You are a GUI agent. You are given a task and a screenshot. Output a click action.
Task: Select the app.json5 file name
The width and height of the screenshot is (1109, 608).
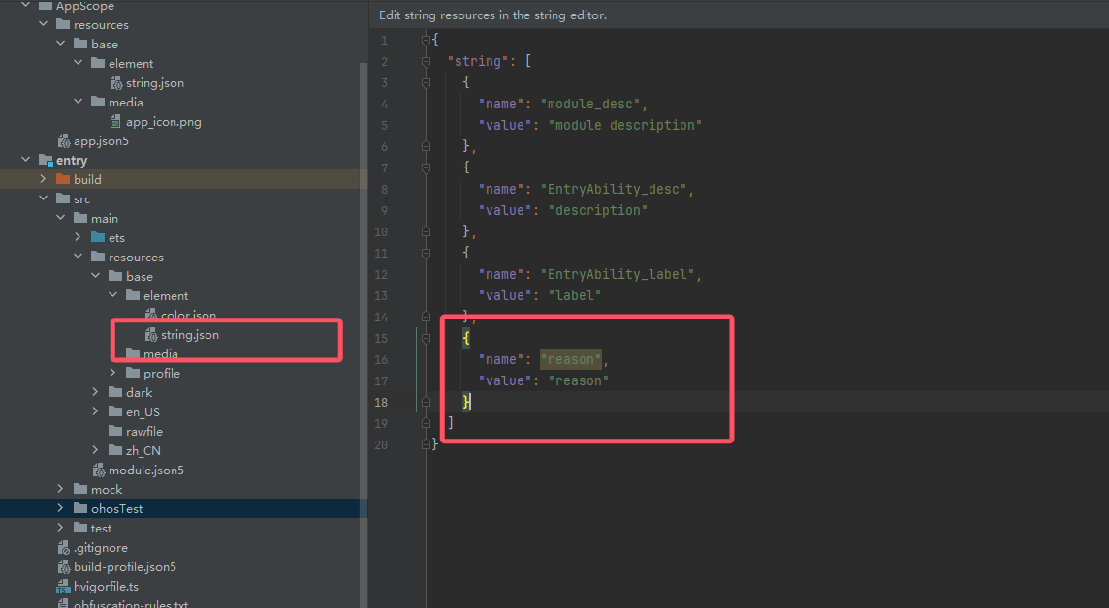pyautogui.click(x=101, y=141)
